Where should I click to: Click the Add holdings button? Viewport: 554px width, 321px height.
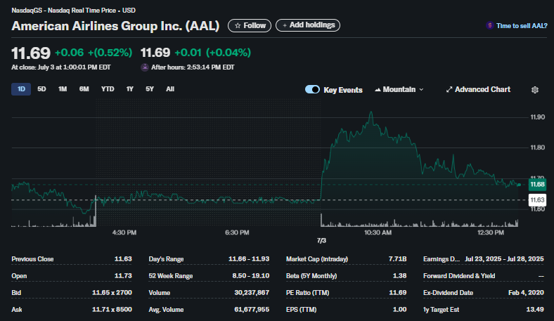pos(308,25)
